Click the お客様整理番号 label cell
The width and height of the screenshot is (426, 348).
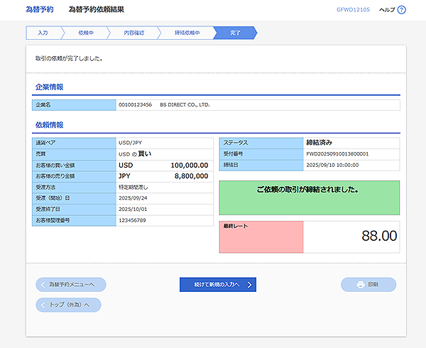click(74, 220)
